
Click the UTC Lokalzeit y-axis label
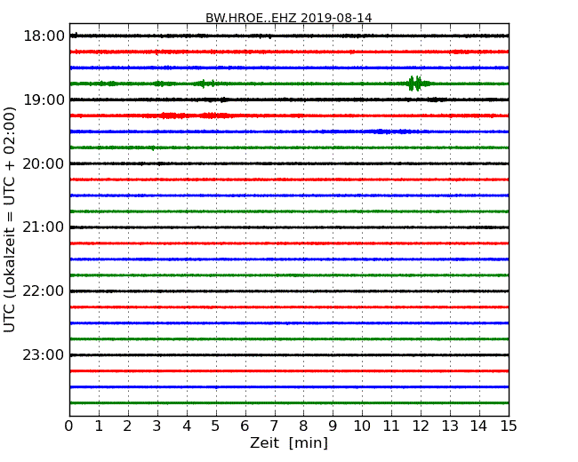point(10,219)
